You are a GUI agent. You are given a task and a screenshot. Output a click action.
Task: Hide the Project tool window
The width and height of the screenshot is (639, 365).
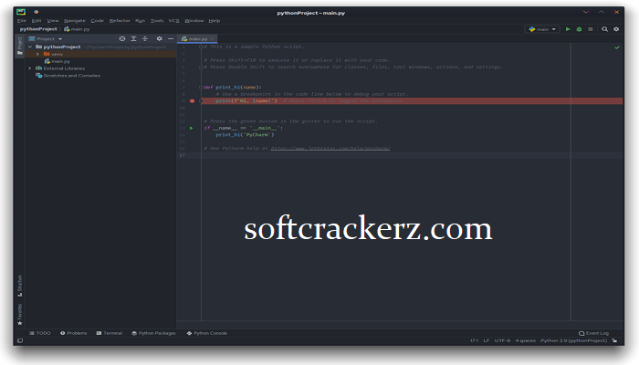pos(171,38)
